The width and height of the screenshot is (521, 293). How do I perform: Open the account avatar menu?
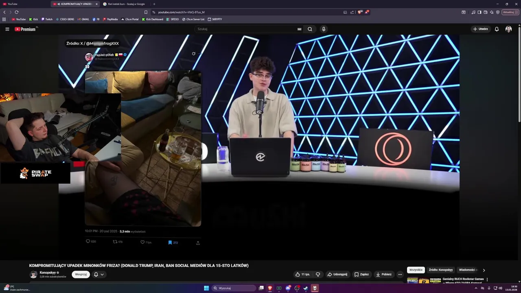tap(508, 29)
